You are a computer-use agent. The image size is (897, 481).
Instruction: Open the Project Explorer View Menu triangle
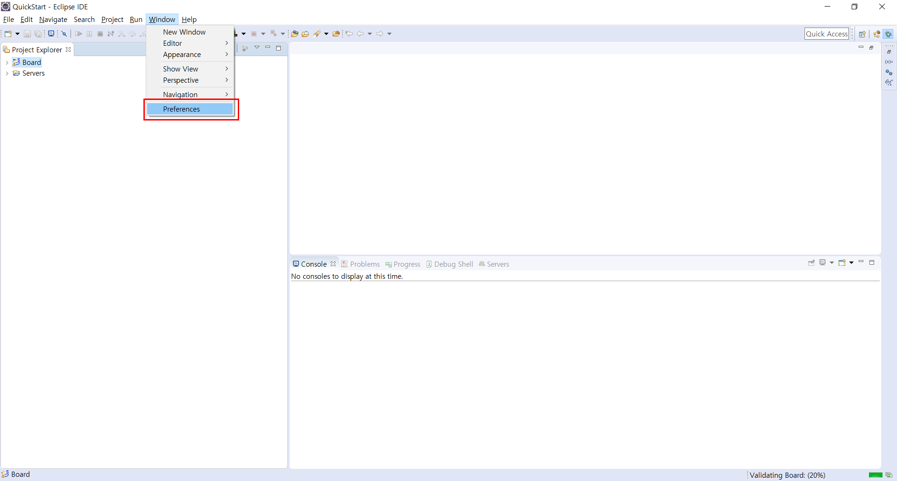point(257,48)
